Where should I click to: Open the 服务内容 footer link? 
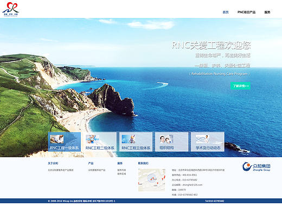pyautogui.click(x=121, y=170)
